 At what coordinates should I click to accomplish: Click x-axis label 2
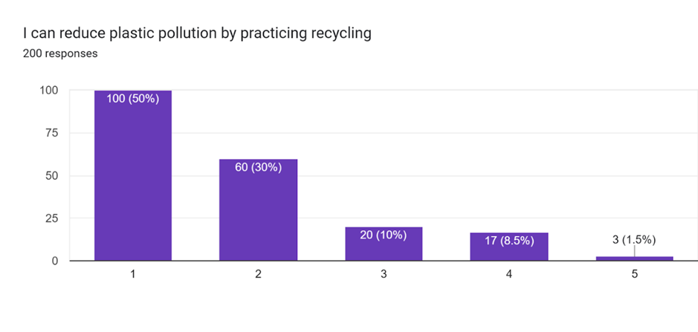coord(258,274)
